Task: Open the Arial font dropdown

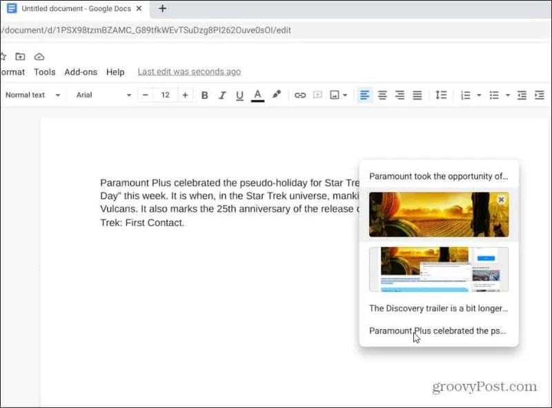Action: 104,95
